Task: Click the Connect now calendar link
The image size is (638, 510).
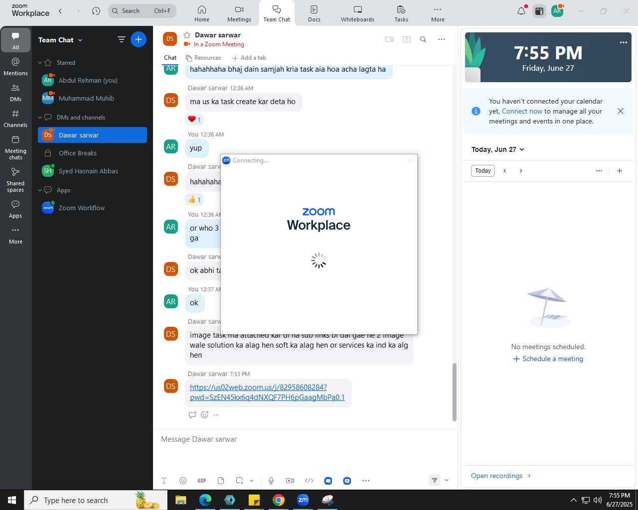Action: [522, 111]
